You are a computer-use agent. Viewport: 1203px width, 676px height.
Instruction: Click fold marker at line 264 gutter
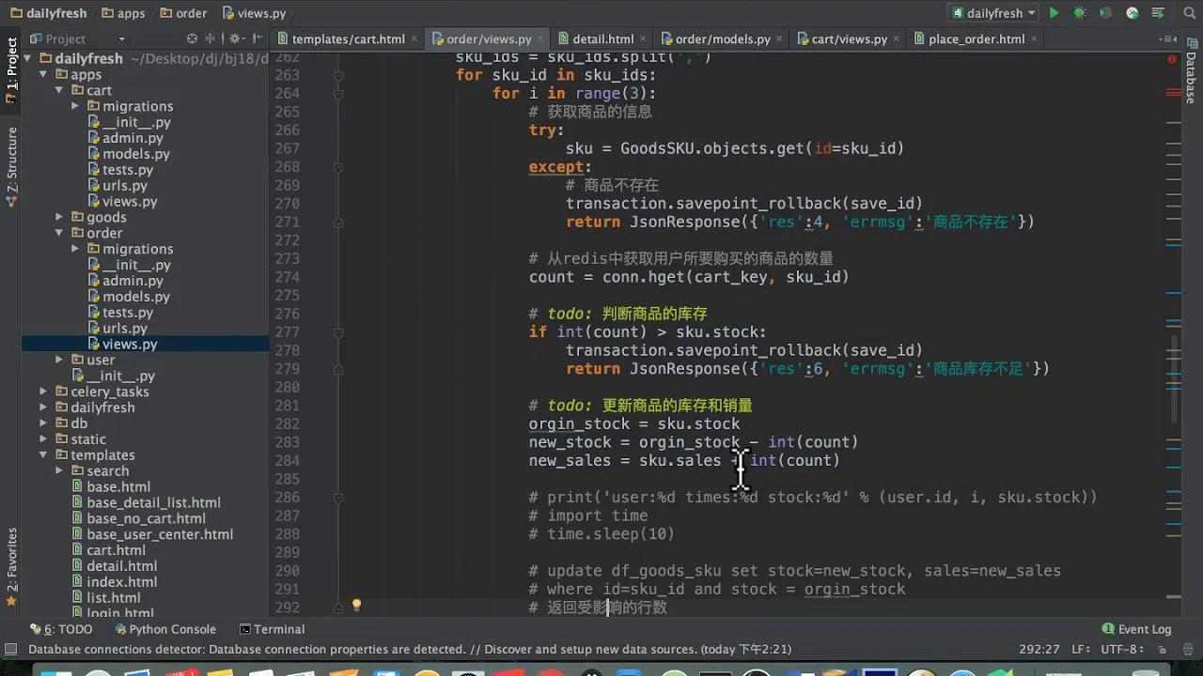(x=338, y=93)
